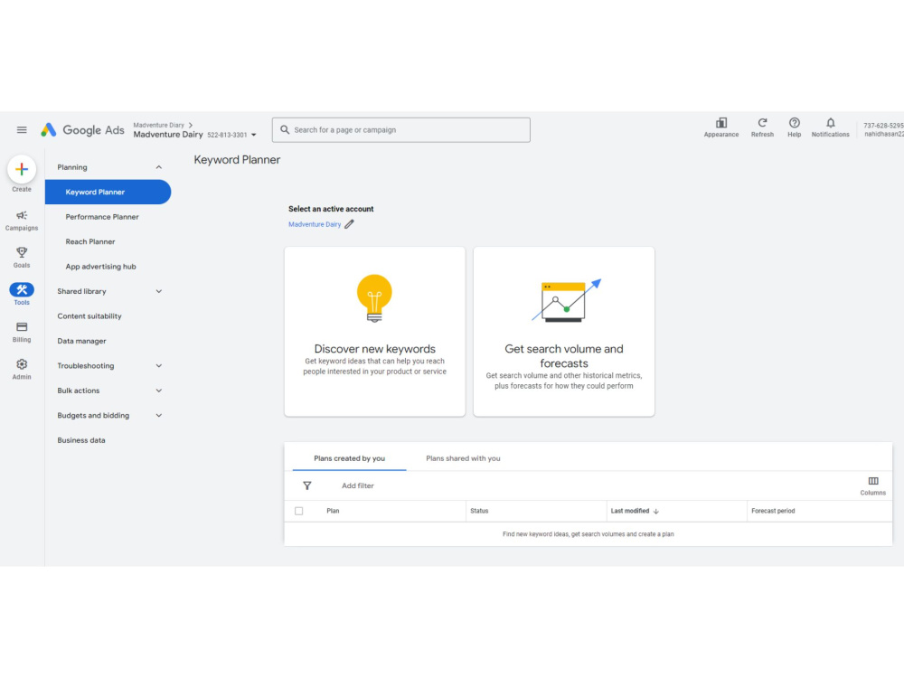Expand the Shared library chevron
Screen dimensions: 904x678
click(x=158, y=291)
